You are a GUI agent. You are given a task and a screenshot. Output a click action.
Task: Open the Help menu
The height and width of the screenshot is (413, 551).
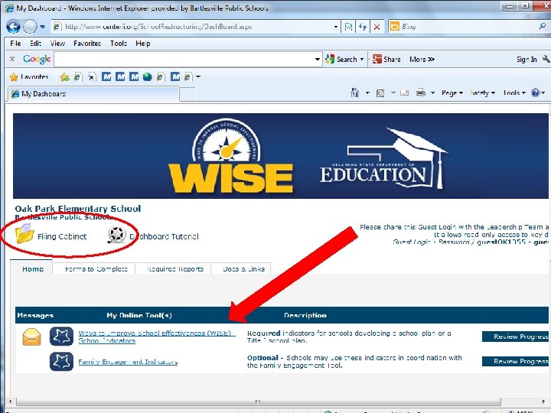[143, 43]
